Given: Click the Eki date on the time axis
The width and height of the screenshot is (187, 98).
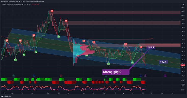Looking at the screenshot, I should click(x=142, y=93).
